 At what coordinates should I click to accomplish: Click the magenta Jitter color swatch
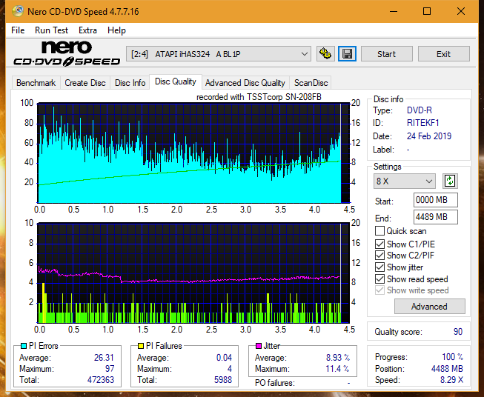pyautogui.click(x=259, y=346)
